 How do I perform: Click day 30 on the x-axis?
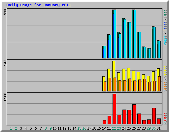pos(153,128)
